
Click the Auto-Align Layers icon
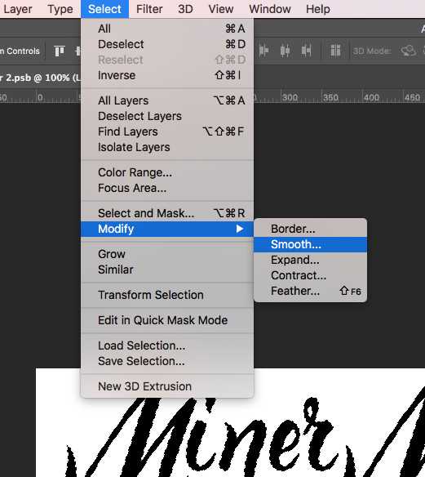point(335,51)
